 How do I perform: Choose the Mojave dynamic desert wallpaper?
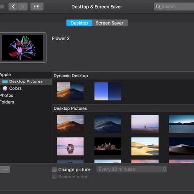(x=70, y=91)
